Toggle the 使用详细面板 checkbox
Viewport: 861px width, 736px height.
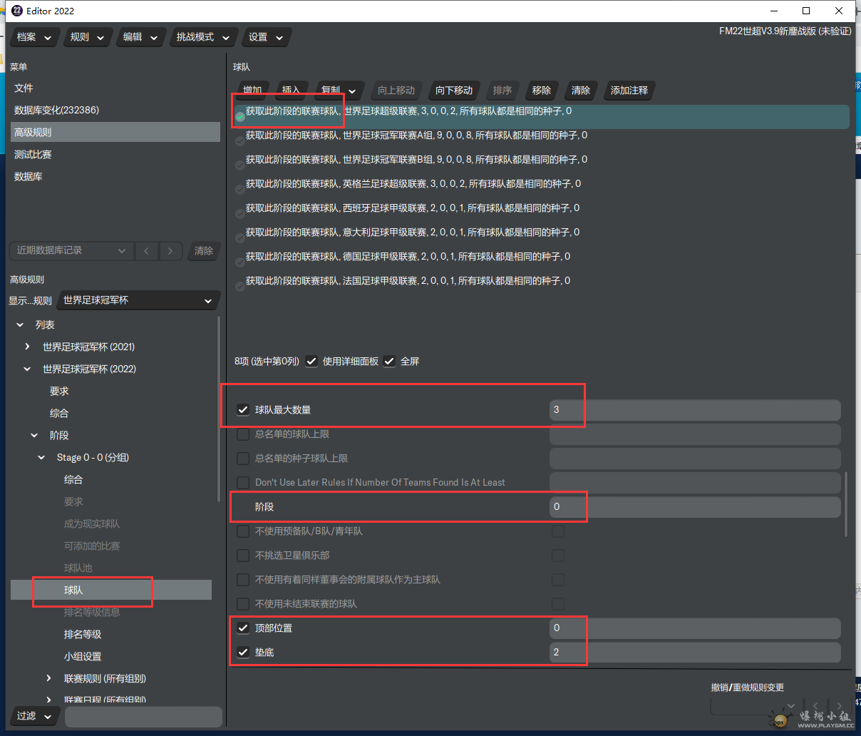coord(311,361)
